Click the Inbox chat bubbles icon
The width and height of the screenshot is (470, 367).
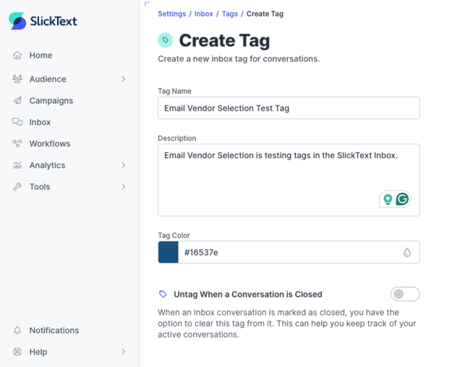click(17, 122)
